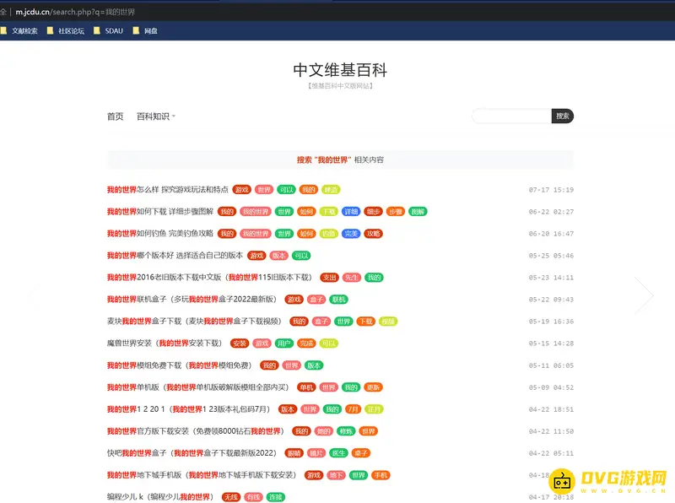Go to the 首页 nav item
Viewport: 675px width, 503px height.
(115, 116)
